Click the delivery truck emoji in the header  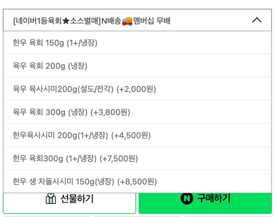(x=127, y=21)
